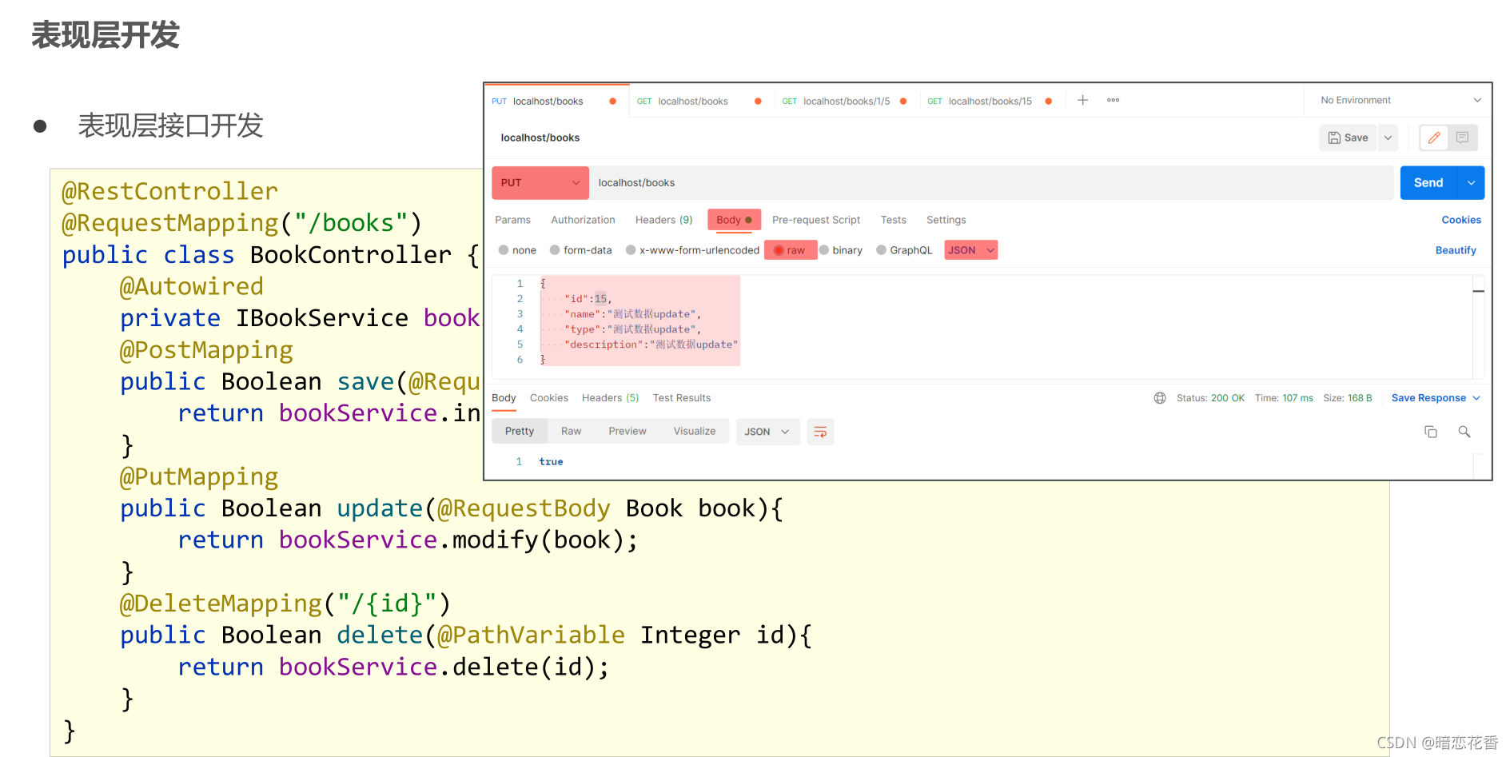Click the blue Send button
This screenshot has width=1510, height=757.
click(x=1428, y=183)
